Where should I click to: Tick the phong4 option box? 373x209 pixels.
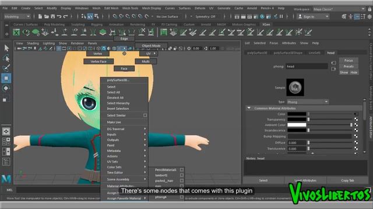click(182, 197)
